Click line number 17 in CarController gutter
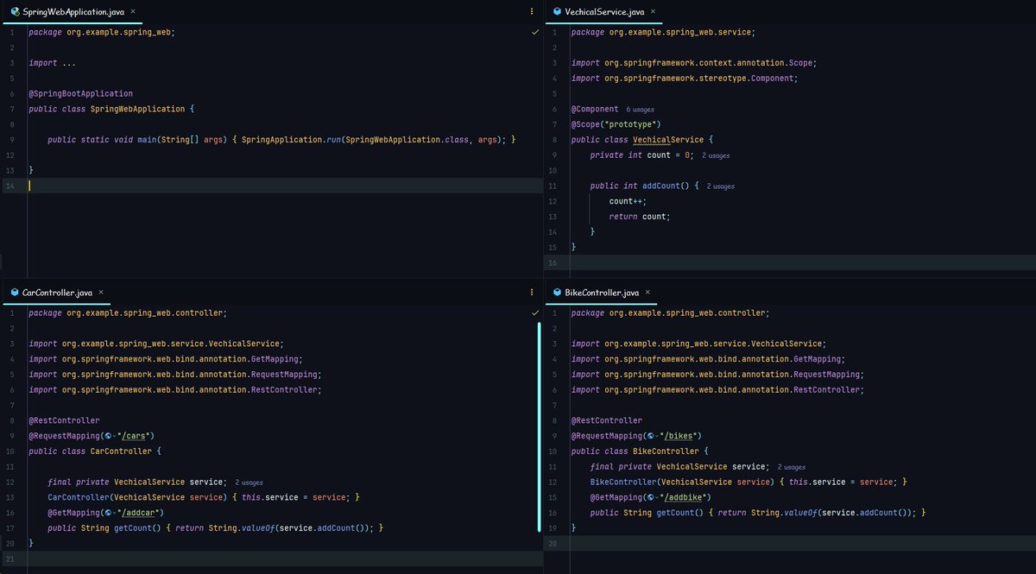The width and height of the screenshot is (1036, 574). coord(9,528)
